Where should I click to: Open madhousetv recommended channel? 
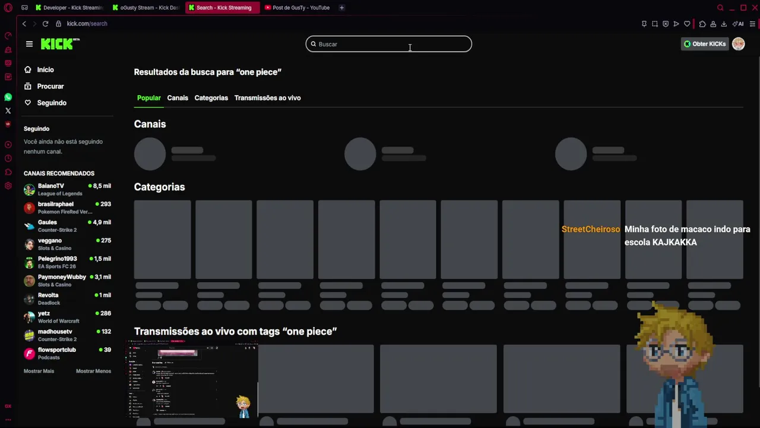[x=67, y=335]
